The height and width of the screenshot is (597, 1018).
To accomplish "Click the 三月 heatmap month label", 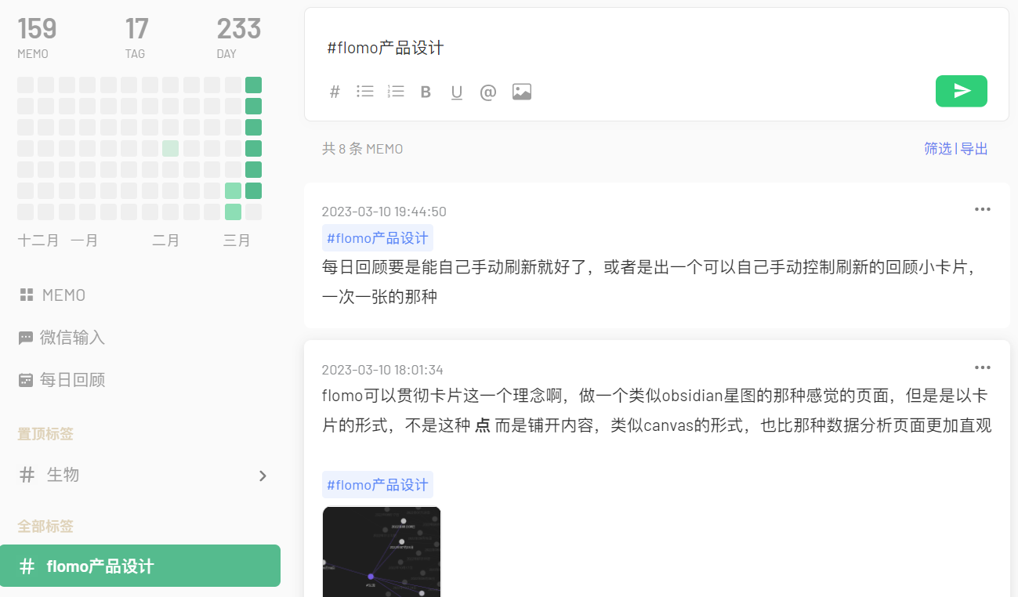I will pos(237,241).
